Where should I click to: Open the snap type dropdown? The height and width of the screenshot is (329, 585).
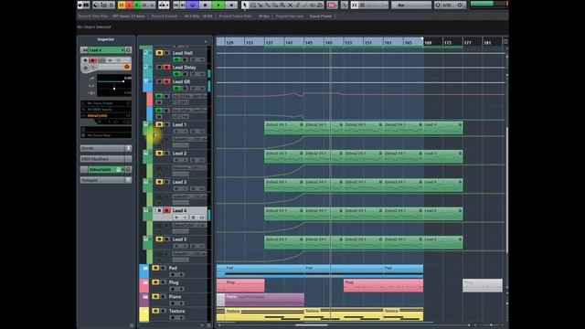click(x=373, y=5)
